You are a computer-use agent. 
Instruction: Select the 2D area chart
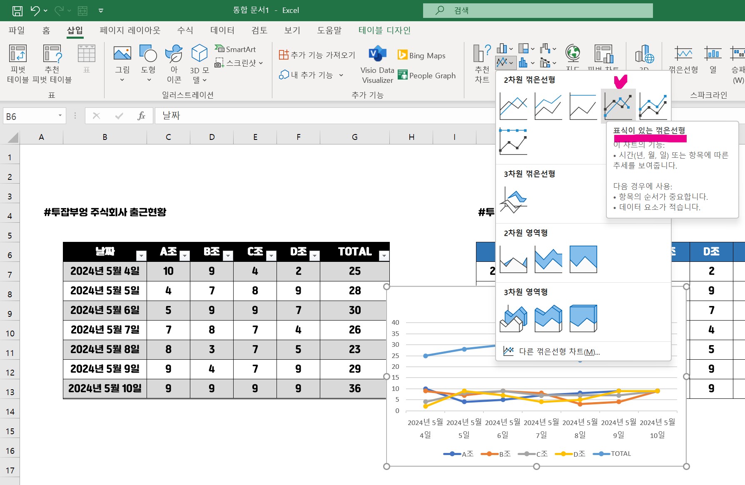click(x=513, y=259)
